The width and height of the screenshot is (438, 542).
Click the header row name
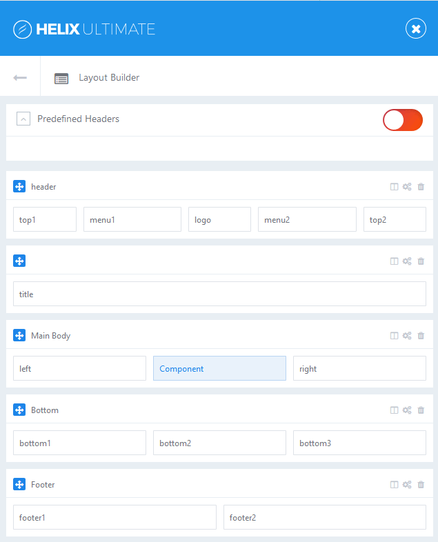[x=43, y=187]
